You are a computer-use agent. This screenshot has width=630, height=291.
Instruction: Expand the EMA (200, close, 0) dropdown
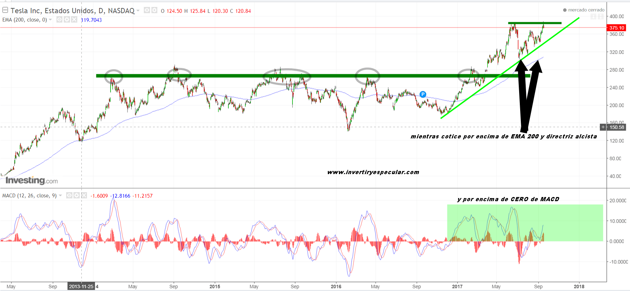point(51,20)
